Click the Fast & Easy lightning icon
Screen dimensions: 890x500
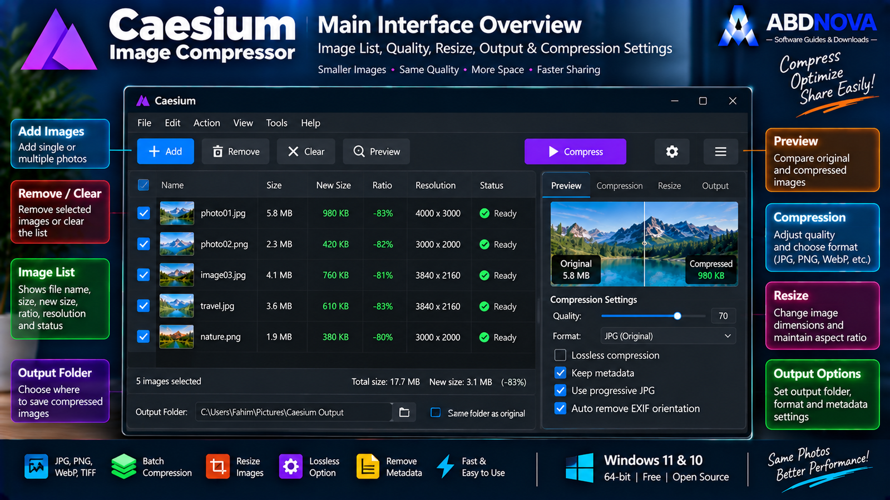point(445,467)
